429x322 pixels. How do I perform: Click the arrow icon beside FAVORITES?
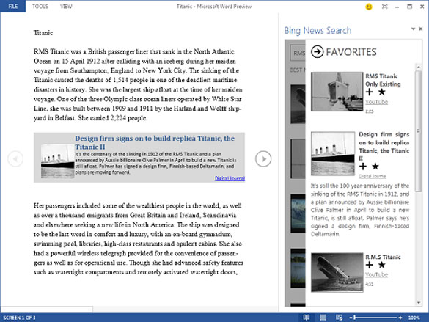(x=318, y=51)
